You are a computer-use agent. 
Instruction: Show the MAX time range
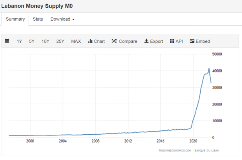(x=76, y=41)
